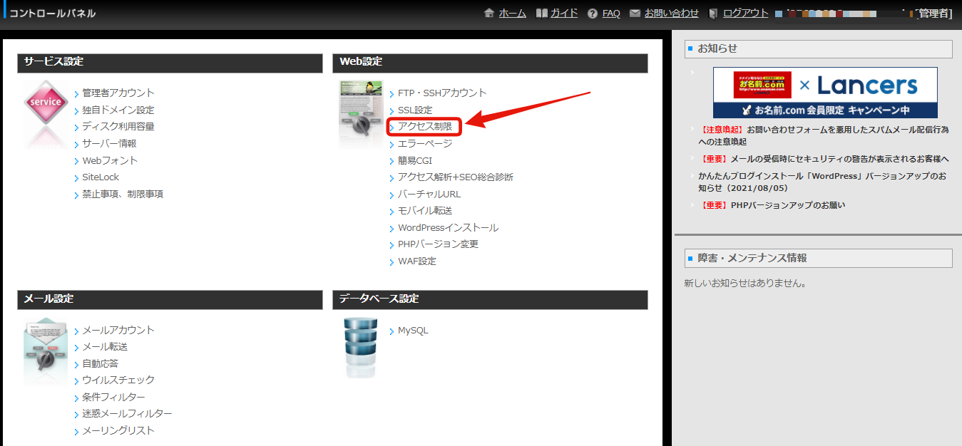Open the WAF設定 link
Screen dimensions: 962x446
coord(417,261)
